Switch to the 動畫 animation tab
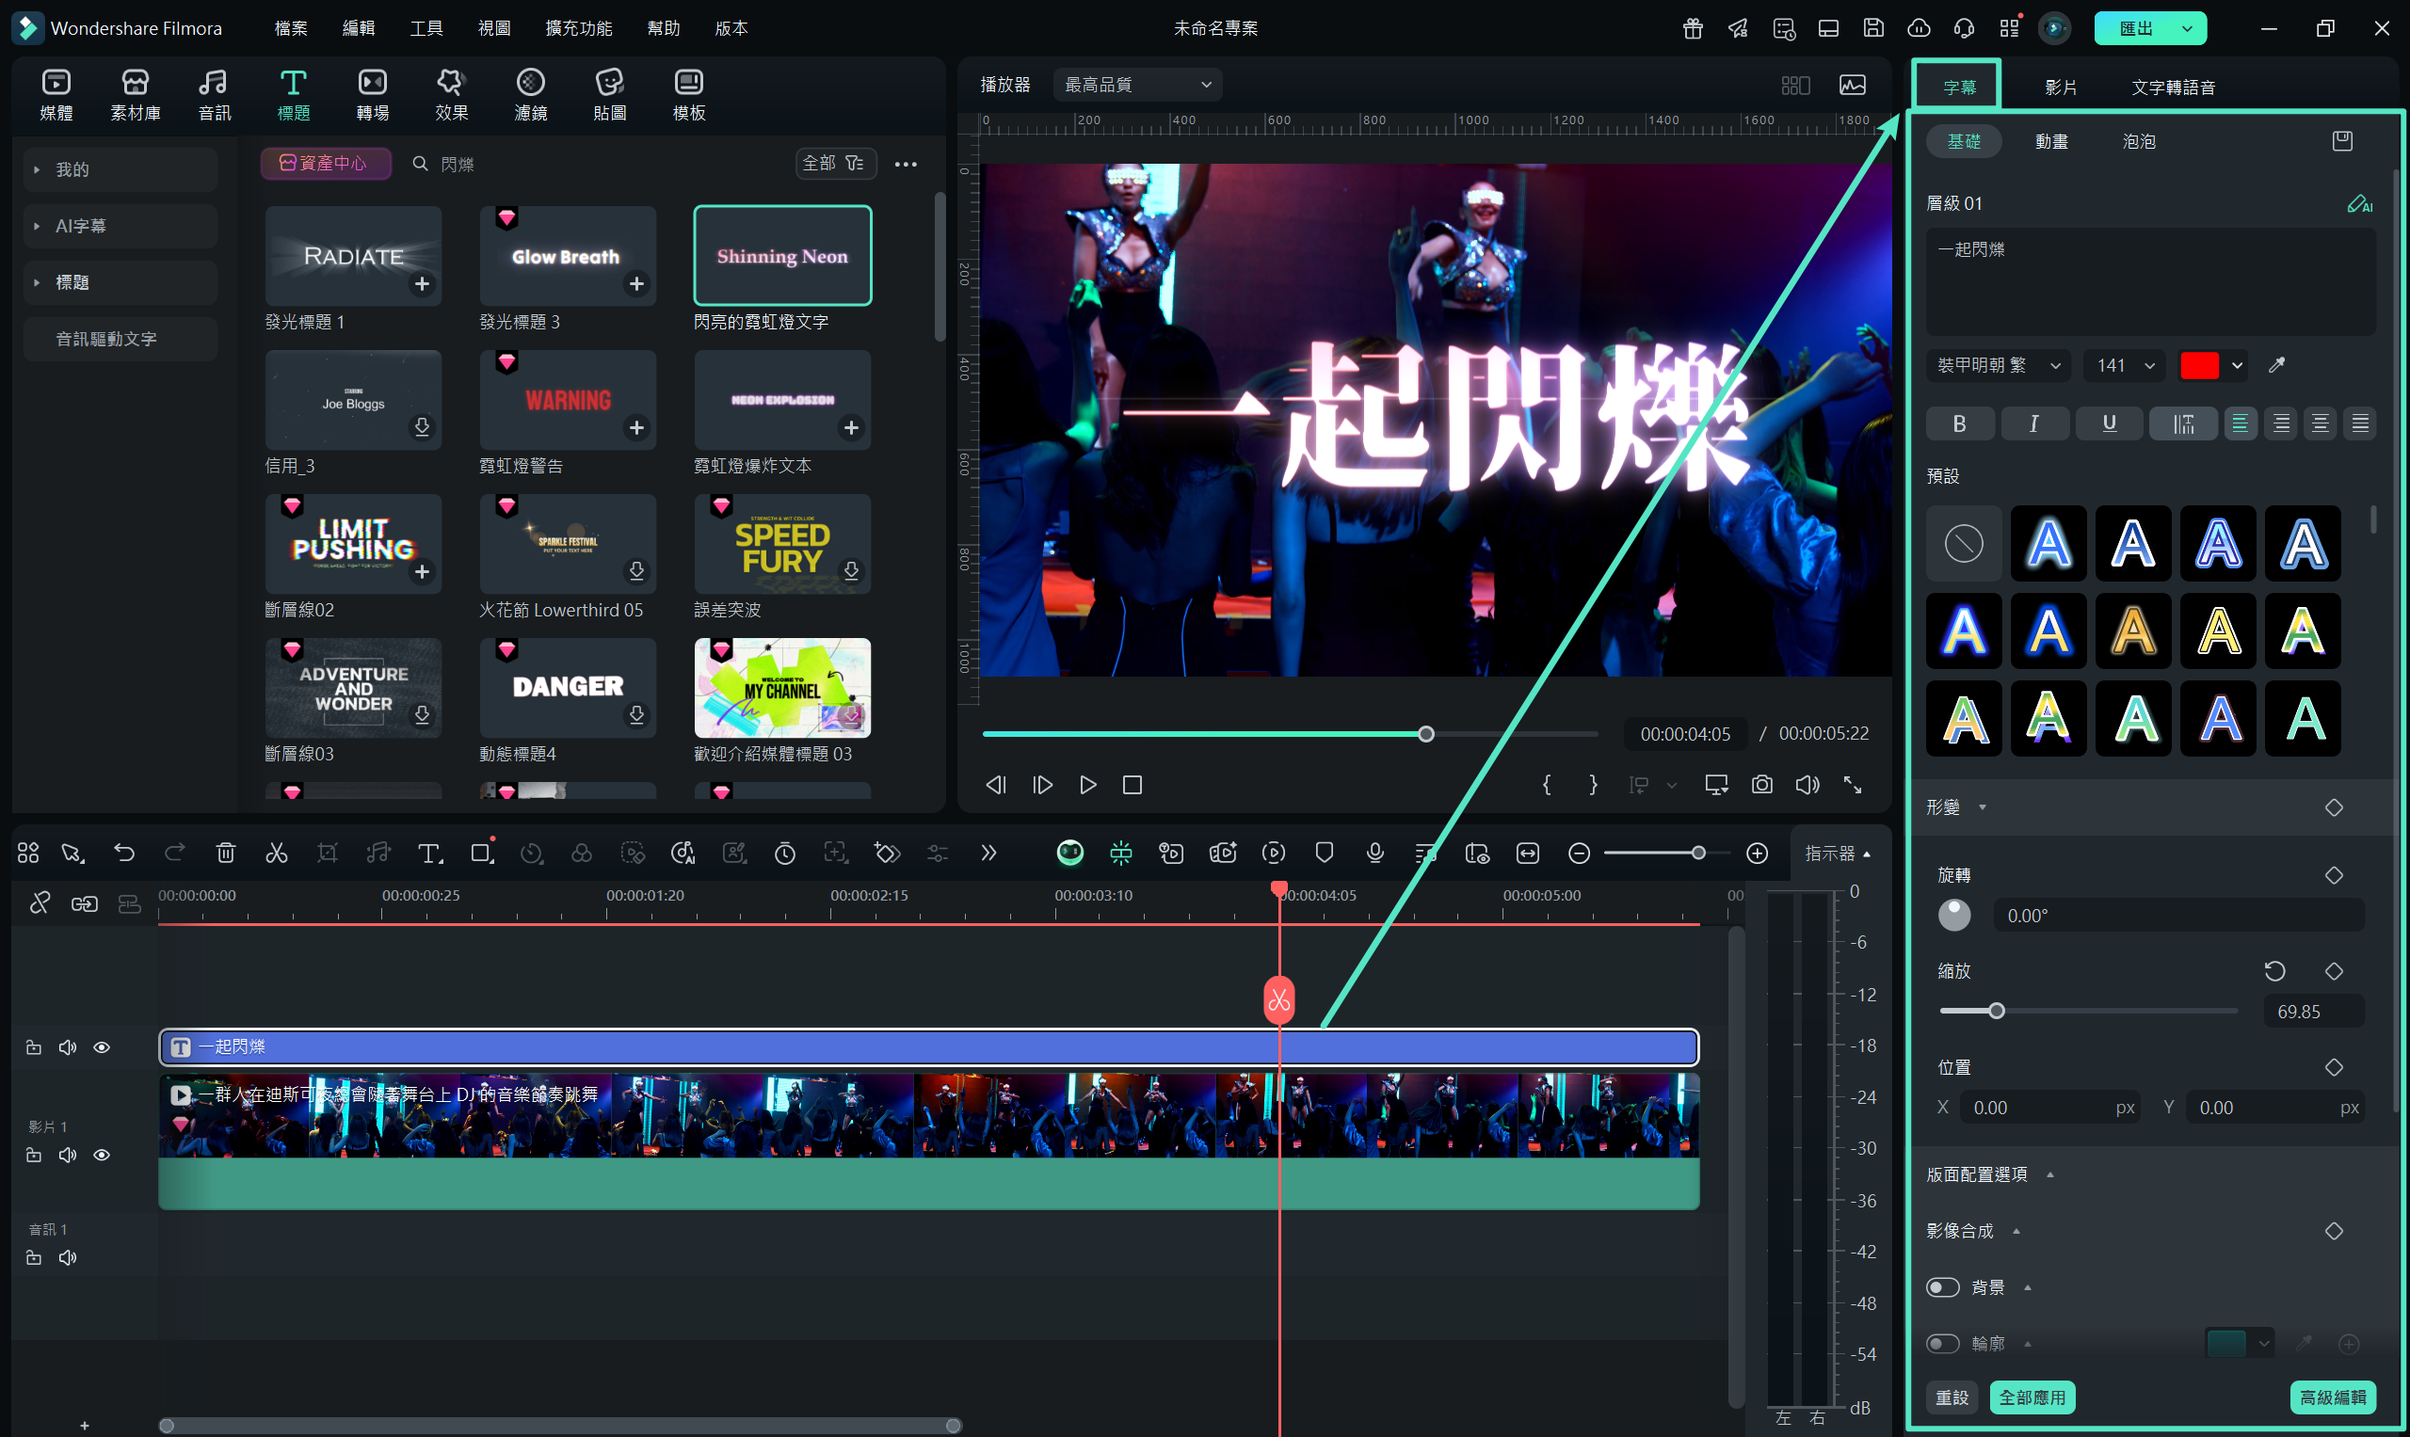The height and width of the screenshot is (1437, 2410). [2050, 141]
